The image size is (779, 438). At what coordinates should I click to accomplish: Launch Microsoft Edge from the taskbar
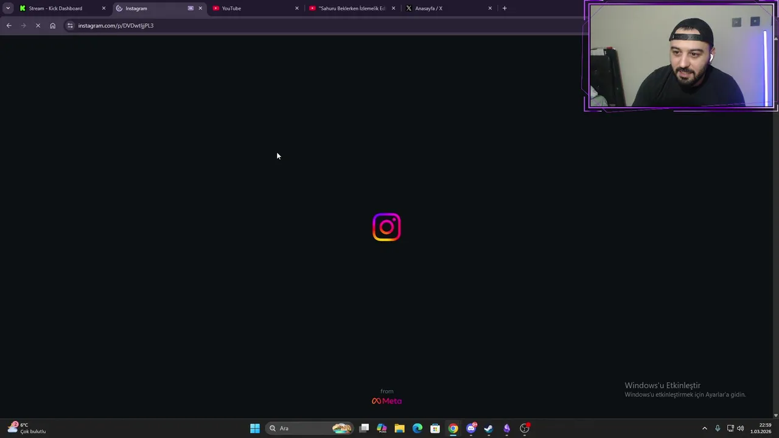point(417,428)
